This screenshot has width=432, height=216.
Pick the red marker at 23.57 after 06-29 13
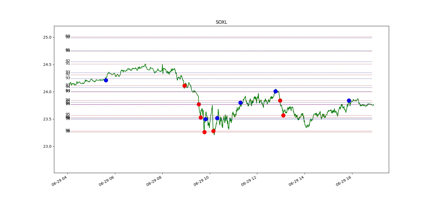(283, 115)
